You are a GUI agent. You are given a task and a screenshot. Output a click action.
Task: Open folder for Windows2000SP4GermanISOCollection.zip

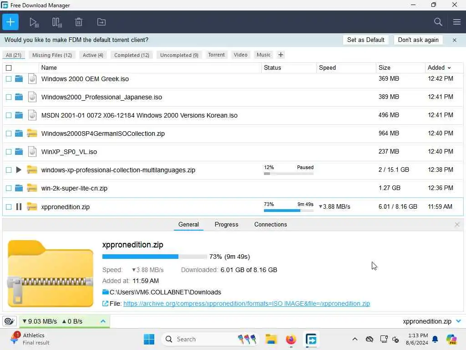19,134
